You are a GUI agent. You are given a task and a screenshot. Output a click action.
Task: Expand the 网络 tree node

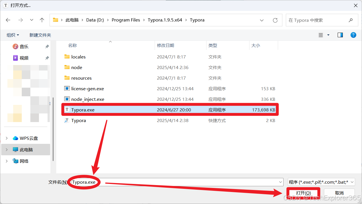click(7, 161)
